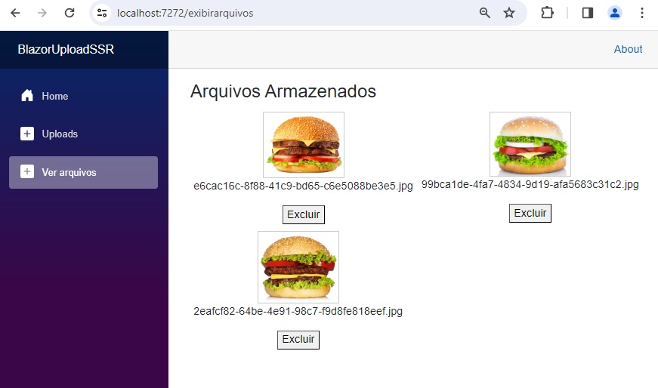
Task: Click Excluir under e6cac16c file
Action: coord(304,214)
